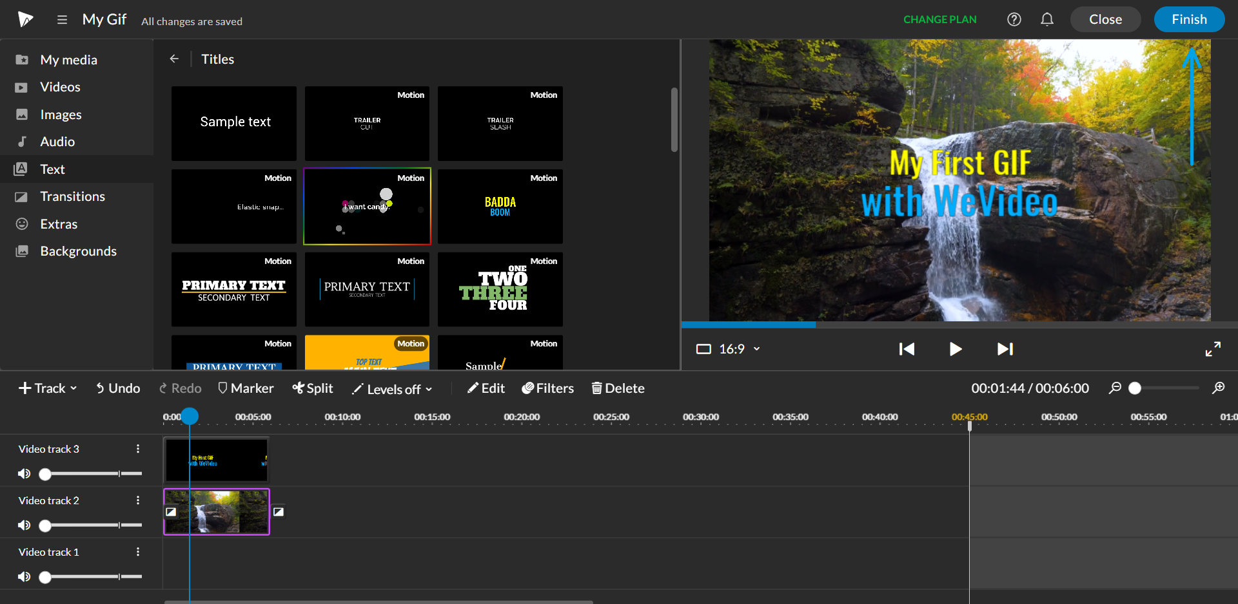Screen dimensions: 1238x604
Task: Open the notifications bell
Action: (1047, 19)
